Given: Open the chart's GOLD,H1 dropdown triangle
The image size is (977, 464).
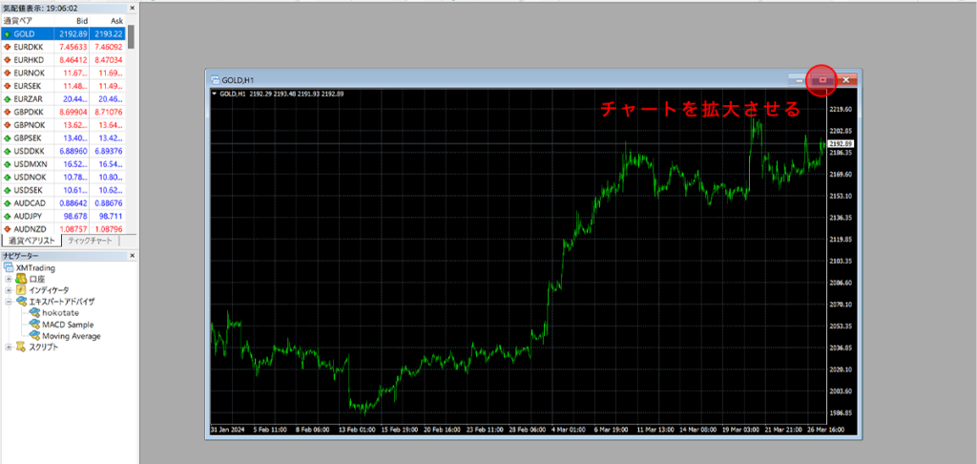Looking at the screenshot, I should [215, 94].
